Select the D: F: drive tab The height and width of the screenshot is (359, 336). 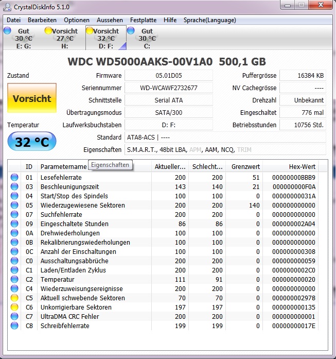pos(106,38)
